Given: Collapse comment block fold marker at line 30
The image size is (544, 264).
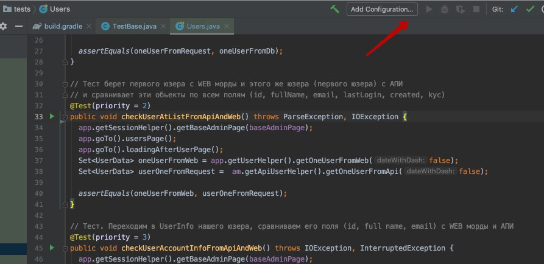Looking at the screenshot, I should point(65,84).
